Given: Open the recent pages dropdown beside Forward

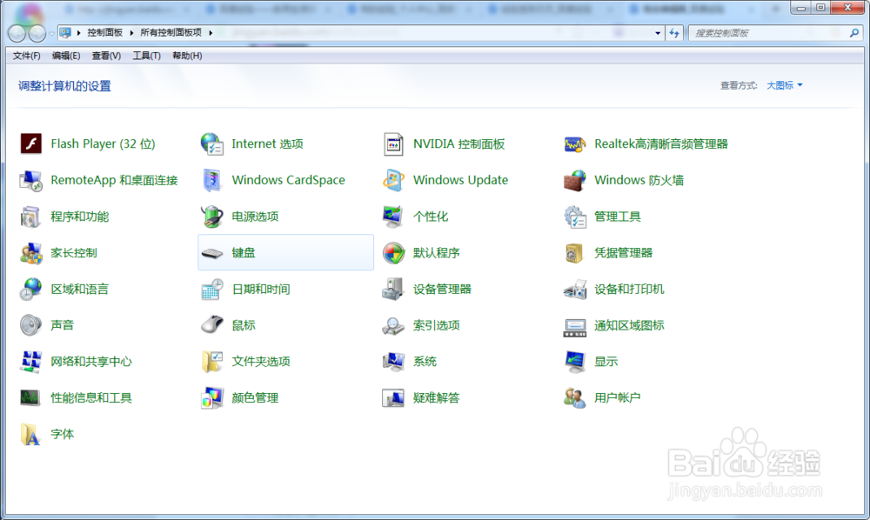Looking at the screenshot, I should click(51, 34).
